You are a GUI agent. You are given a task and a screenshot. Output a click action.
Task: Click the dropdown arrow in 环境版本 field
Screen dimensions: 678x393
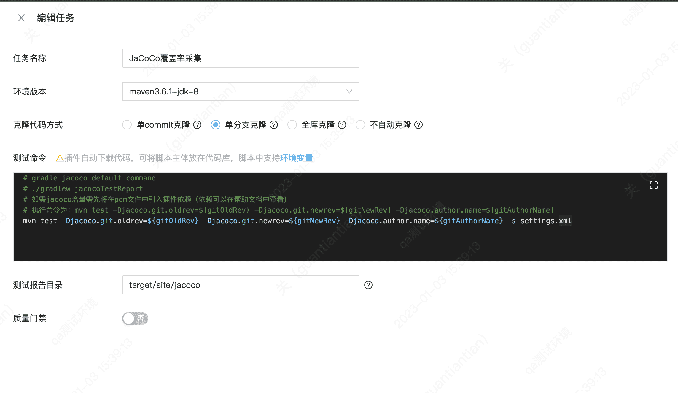(x=349, y=91)
